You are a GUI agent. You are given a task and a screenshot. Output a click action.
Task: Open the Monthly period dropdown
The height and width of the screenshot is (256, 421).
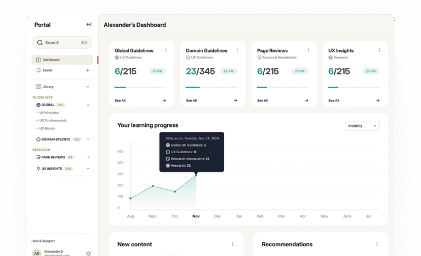(362, 126)
